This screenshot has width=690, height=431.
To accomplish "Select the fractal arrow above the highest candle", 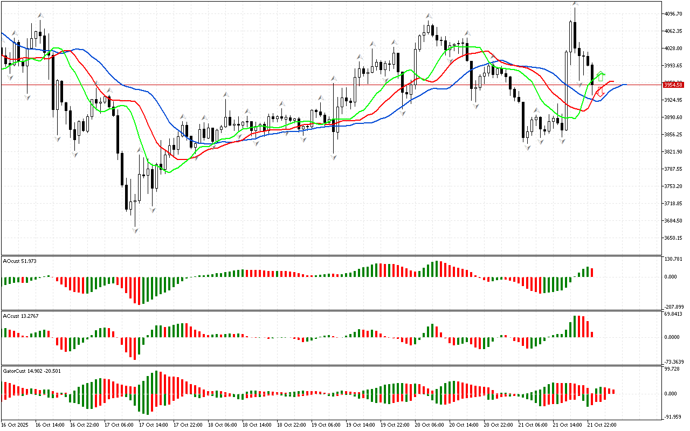I will (575, 4).
